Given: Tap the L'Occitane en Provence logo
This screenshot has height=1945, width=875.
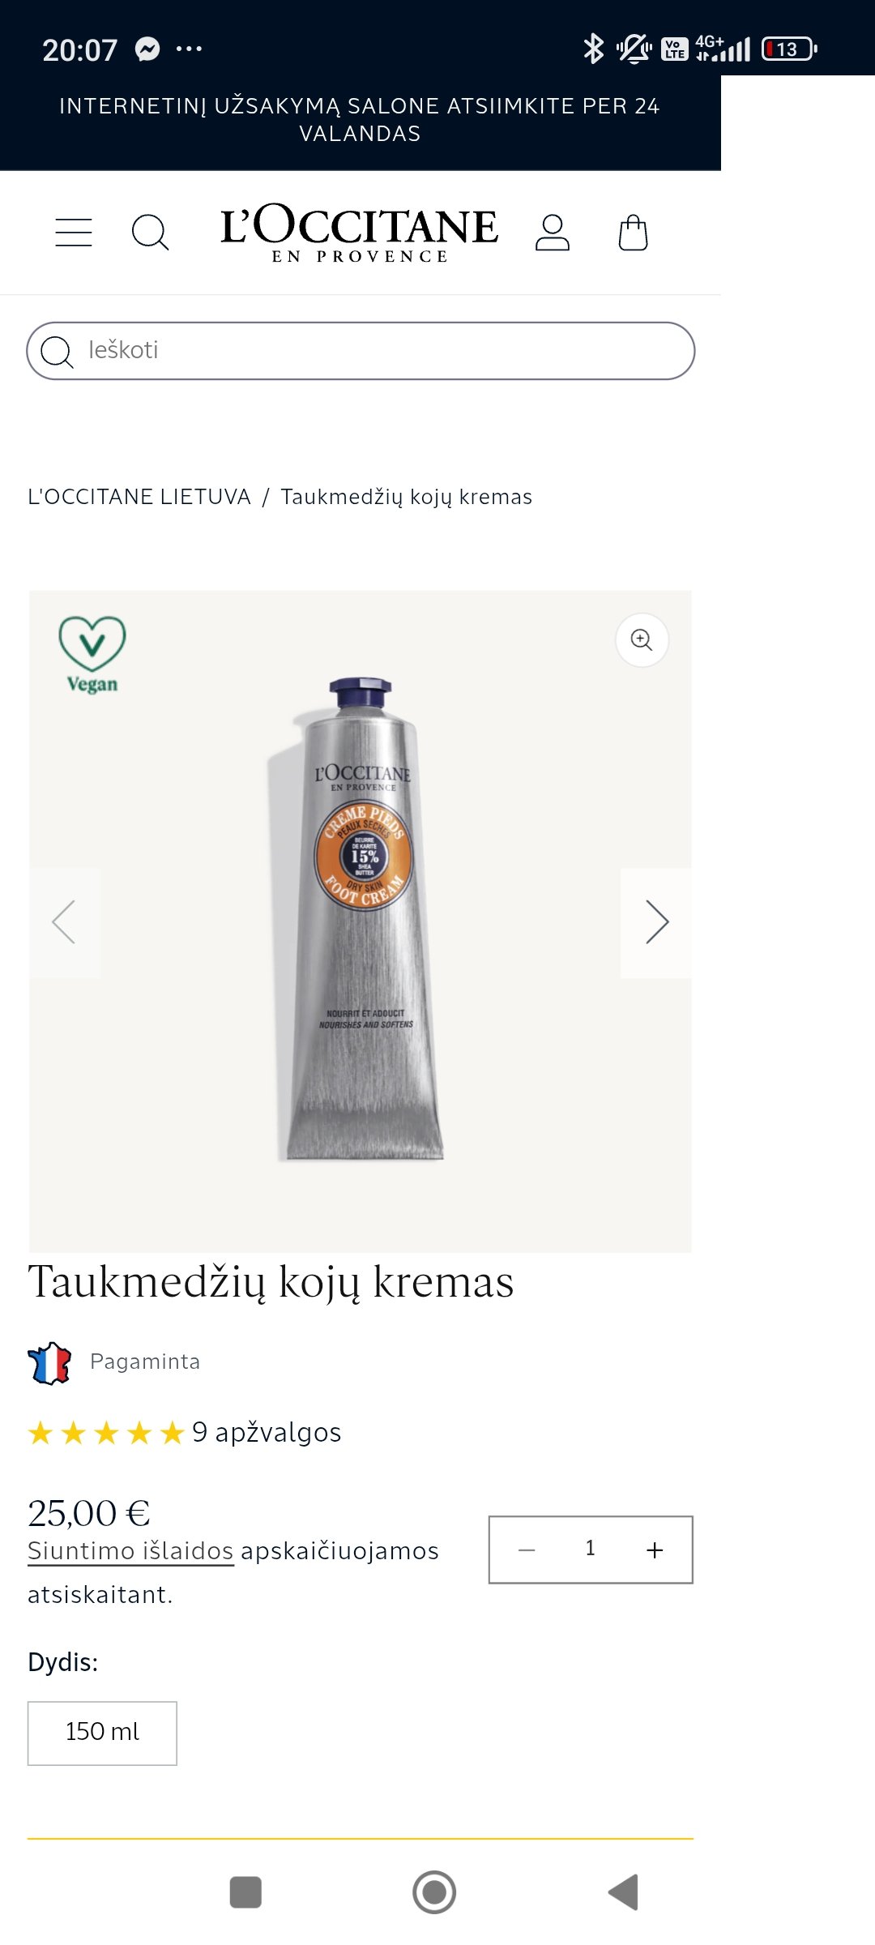Looking at the screenshot, I should [359, 233].
